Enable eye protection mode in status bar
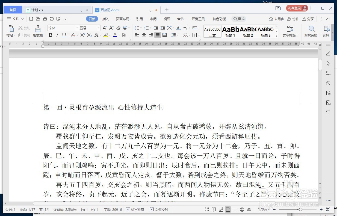This screenshot has width=337, height=216. [x=249, y=209]
